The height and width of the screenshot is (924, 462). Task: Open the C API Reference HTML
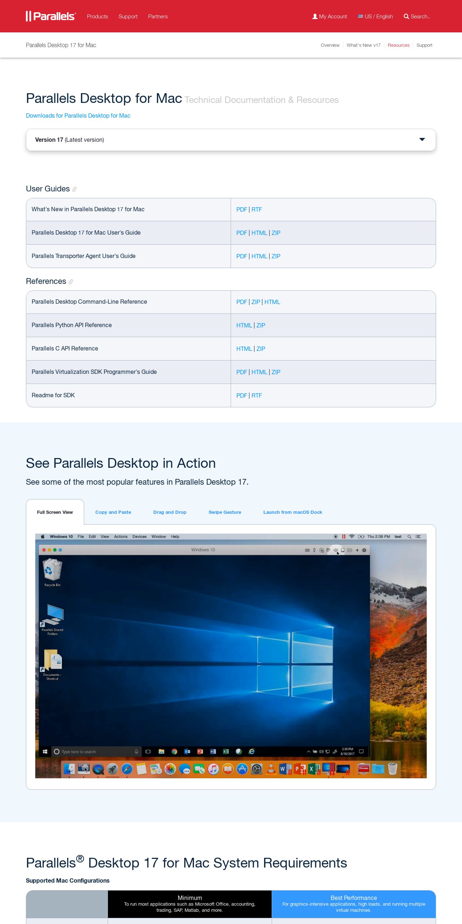tap(244, 349)
